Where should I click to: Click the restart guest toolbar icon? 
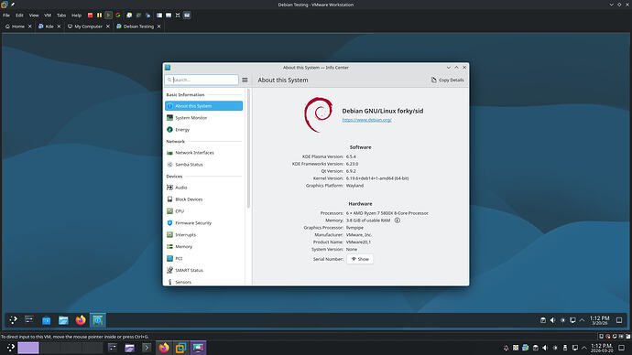[x=118, y=16]
